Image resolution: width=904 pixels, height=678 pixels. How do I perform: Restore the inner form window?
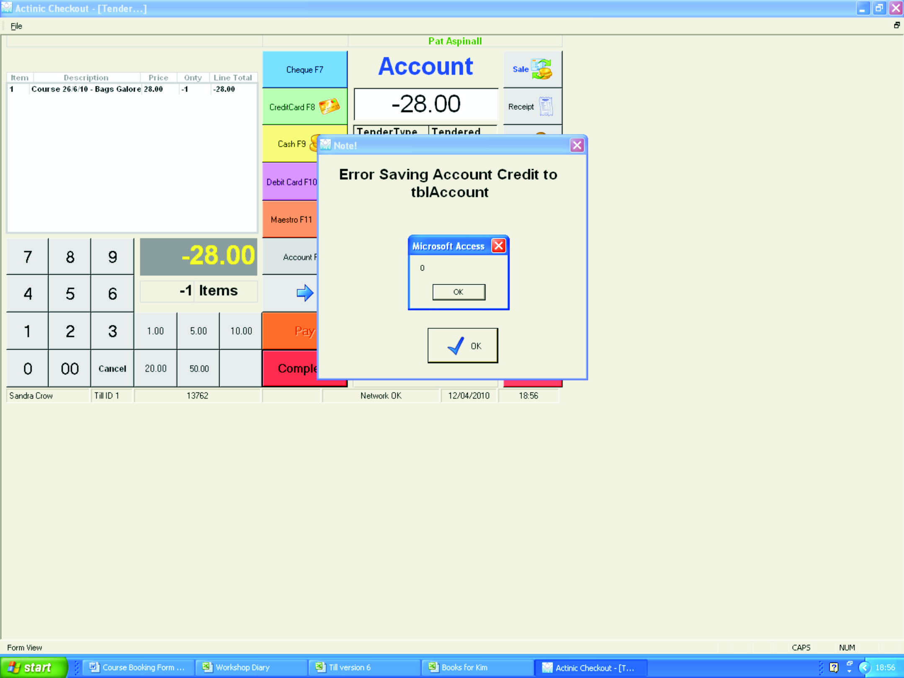point(896,26)
